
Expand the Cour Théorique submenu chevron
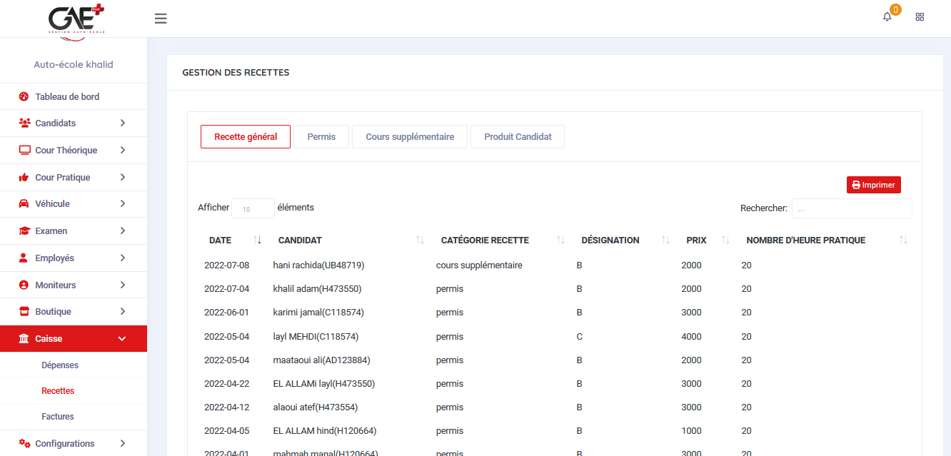tap(123, 150)
